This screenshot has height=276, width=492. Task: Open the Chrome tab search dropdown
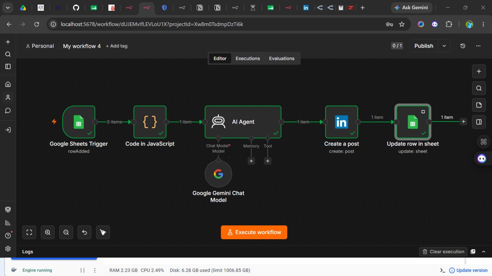click(x=7, y=7)
